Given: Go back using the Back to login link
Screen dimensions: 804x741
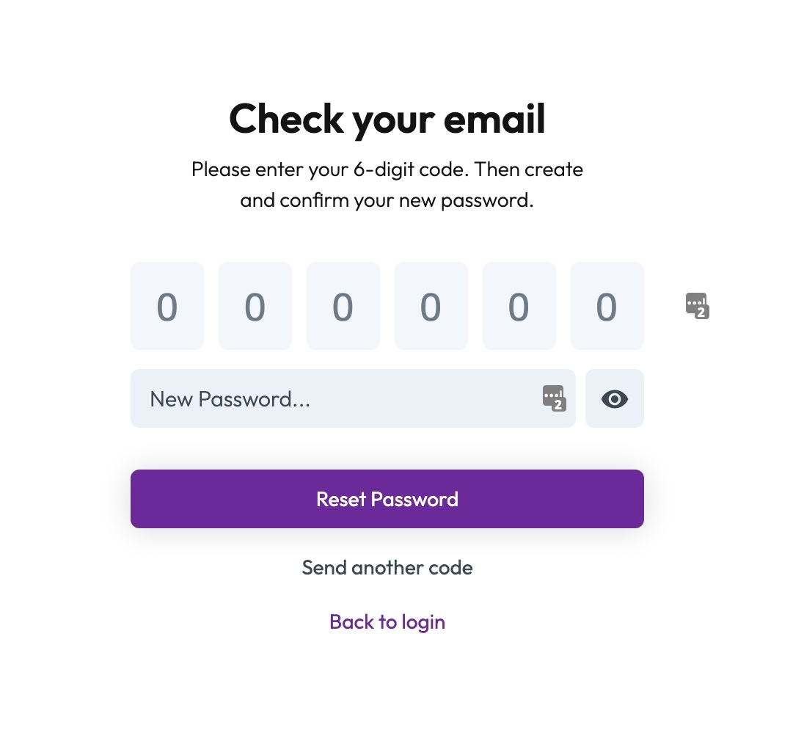Looking at the screenshot, I should (387, 622).
